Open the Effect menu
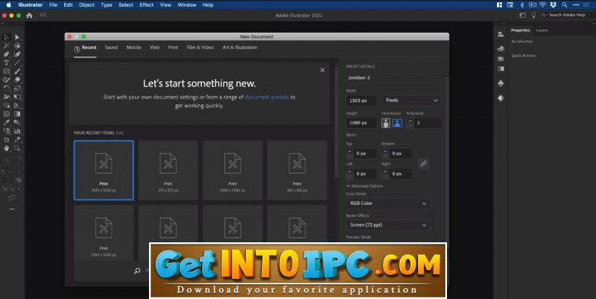 146,5
